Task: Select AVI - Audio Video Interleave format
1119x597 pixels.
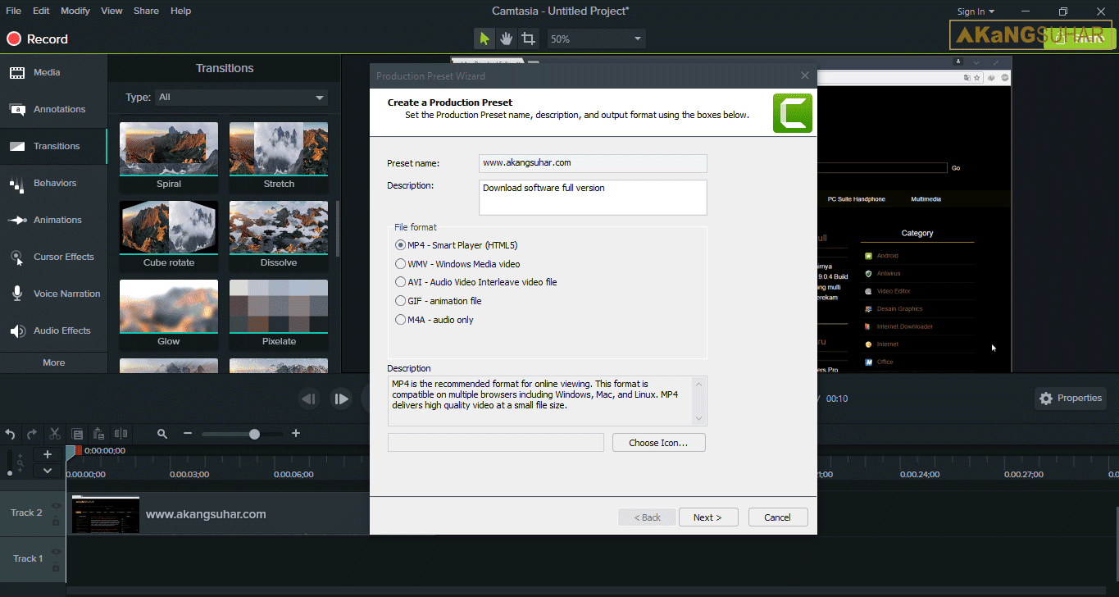Action: (476, 282)
